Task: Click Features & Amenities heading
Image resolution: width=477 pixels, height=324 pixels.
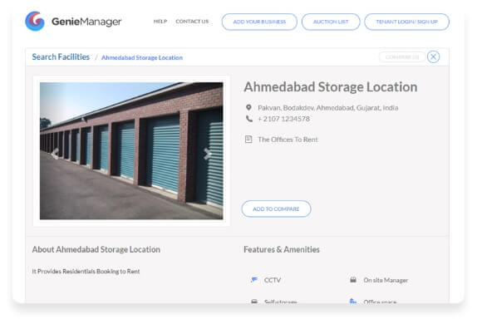Action: pos(282,249)
